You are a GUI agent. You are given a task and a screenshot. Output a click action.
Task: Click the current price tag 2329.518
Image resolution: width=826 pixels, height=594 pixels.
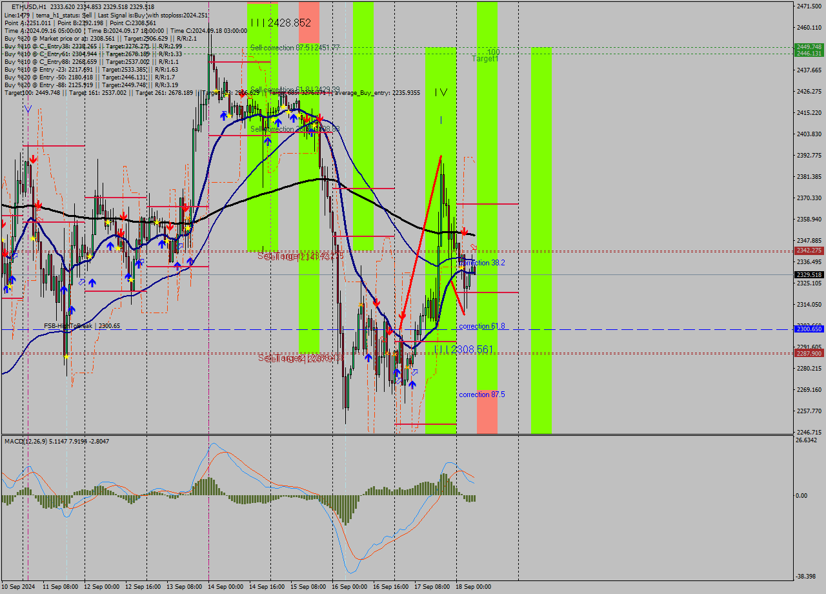pyautogui.click(x=809, y=274)
